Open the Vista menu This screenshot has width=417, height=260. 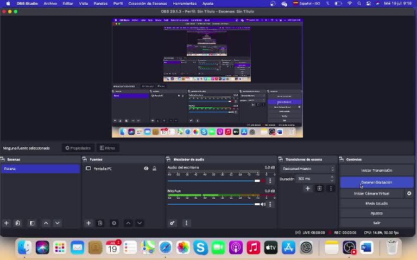click(x=84, y=3)
